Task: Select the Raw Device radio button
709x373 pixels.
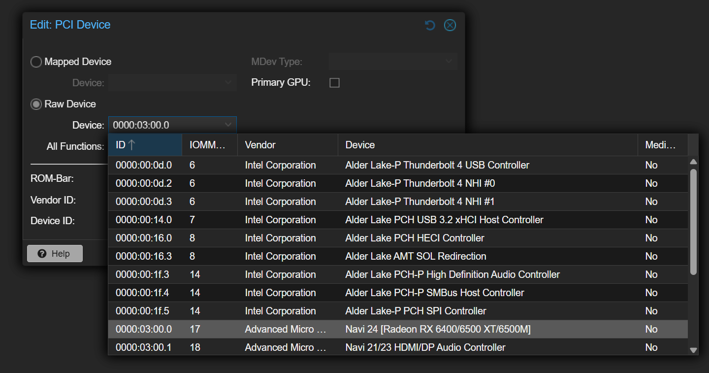Action: [36, 104]
